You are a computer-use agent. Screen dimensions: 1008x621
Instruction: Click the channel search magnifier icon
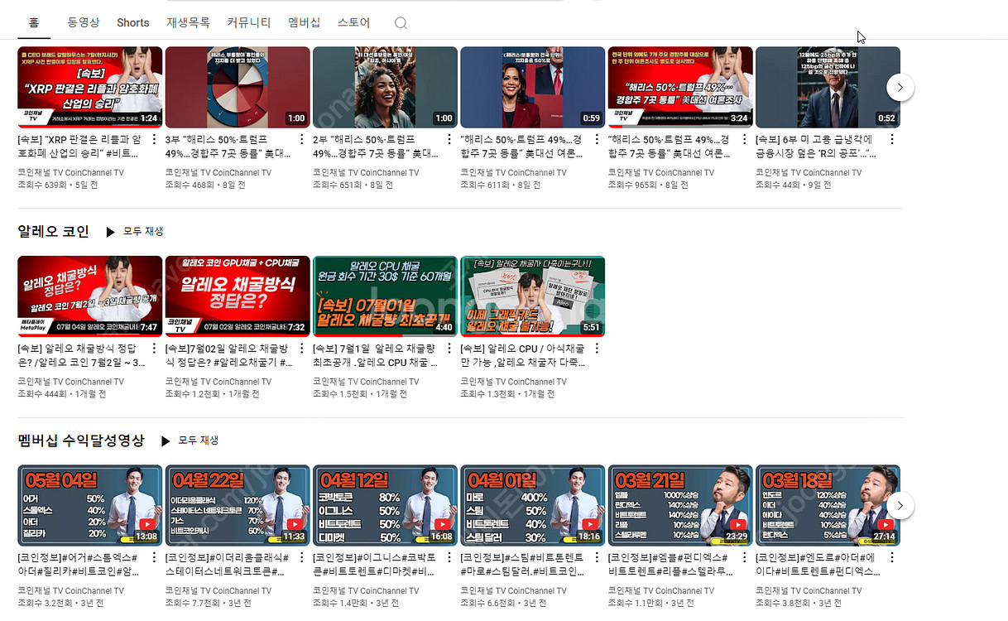pyautogui.click(x=401, y=23)
